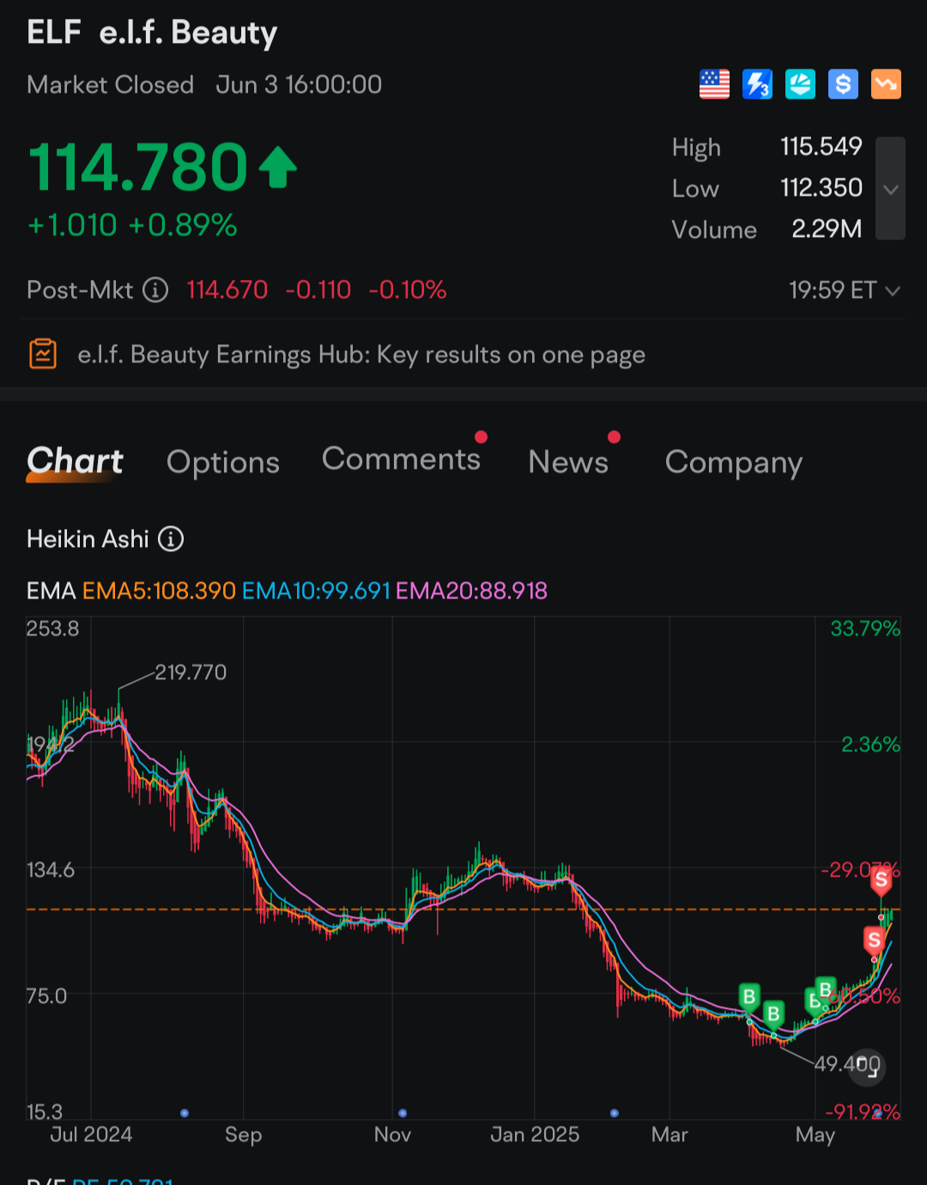Screen dimensions: 927x1185
Task: Tap the earnings hub clipboard icon
Action: [x=43, y=354]
